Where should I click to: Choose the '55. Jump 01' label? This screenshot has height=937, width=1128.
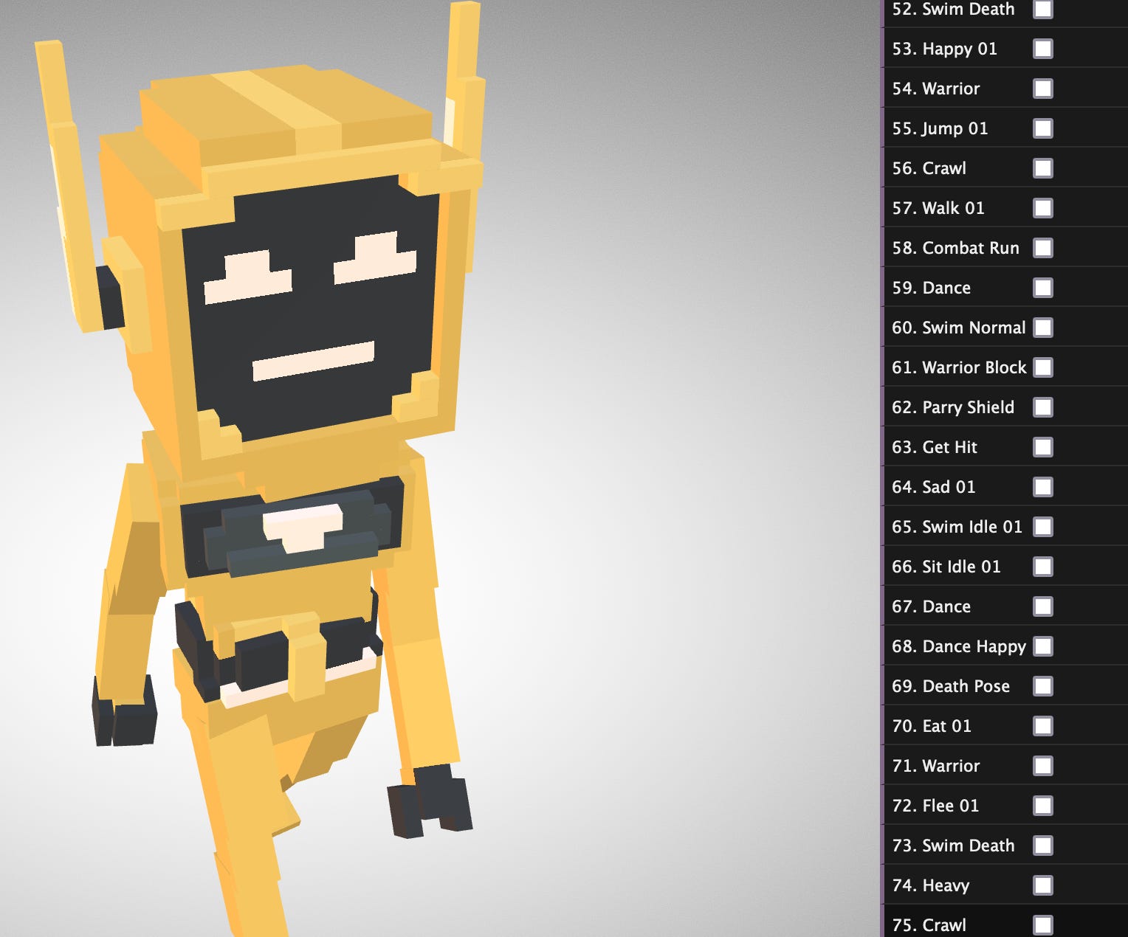[940, 129]
